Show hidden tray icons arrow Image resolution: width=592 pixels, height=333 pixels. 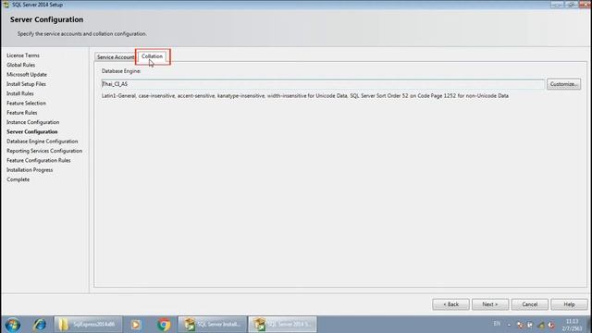click(x=509, y=325)
